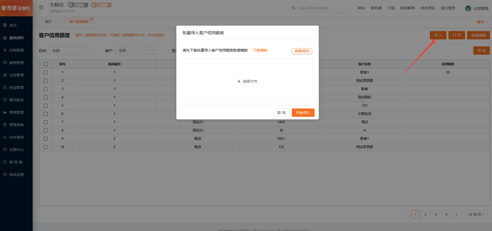Check the checkbox for row 10
Image resolution: width=492 pixels, height=231 pixels.
[46, 147]
